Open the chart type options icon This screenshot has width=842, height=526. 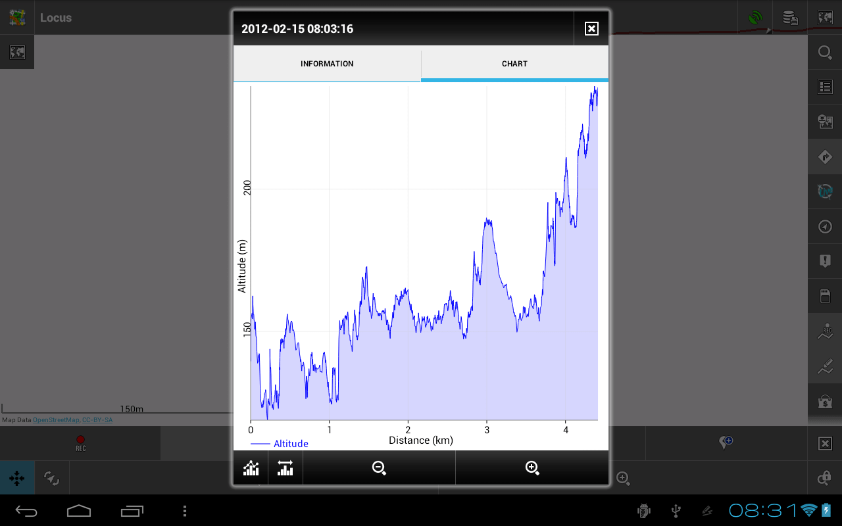coord(251,468)
